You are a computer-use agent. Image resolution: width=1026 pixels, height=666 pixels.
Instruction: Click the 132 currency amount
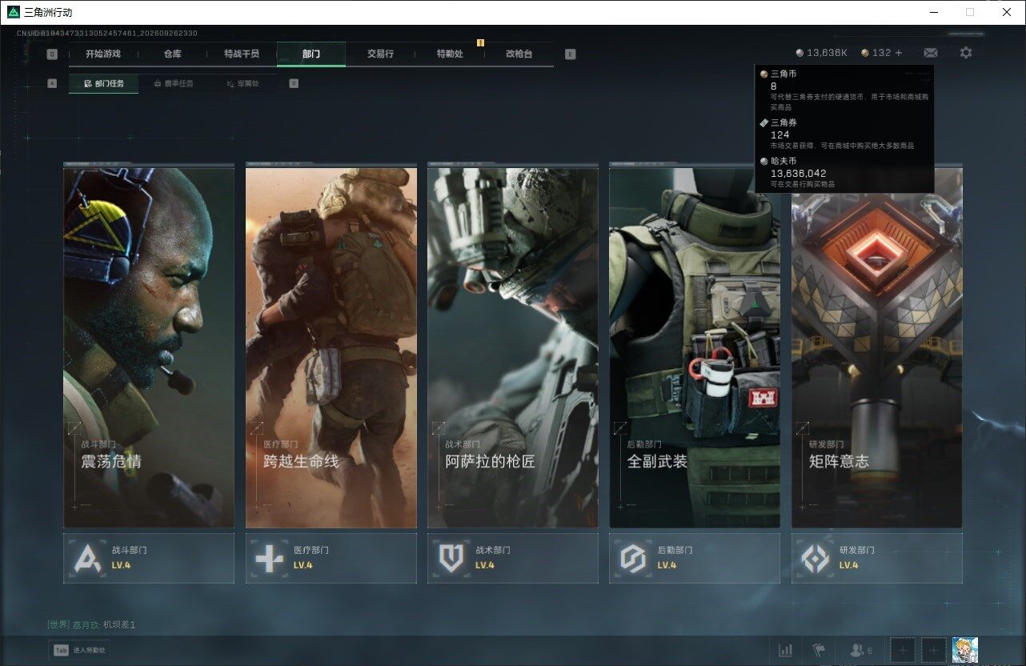pyautogui.click(x=881, y=53)
